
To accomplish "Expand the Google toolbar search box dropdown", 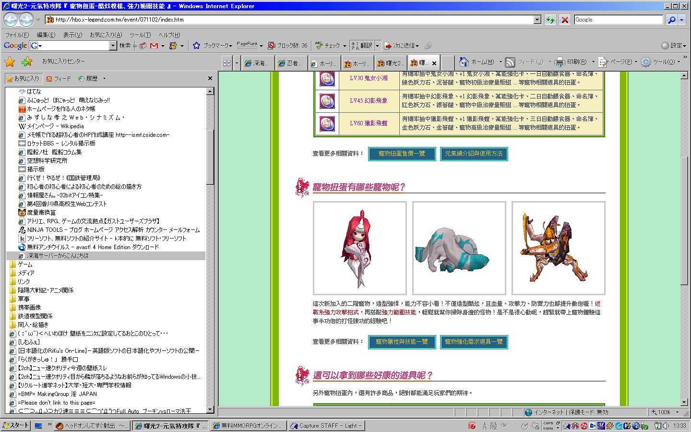I will [113, 46].
